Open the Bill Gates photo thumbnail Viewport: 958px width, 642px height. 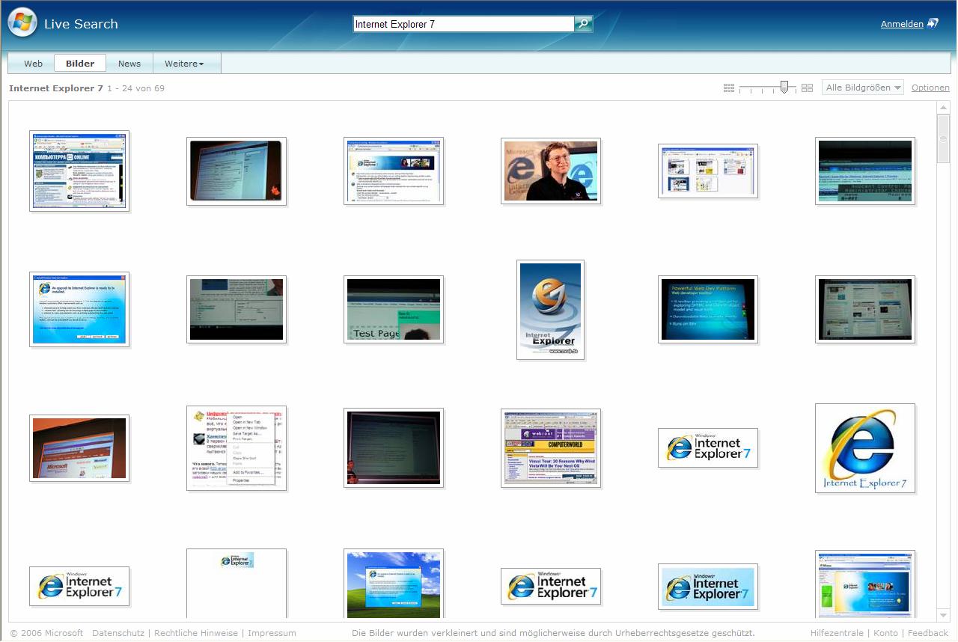pos(551,171)
